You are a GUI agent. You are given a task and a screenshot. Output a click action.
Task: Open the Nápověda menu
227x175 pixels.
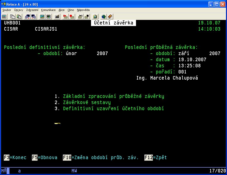coord(83,10)
